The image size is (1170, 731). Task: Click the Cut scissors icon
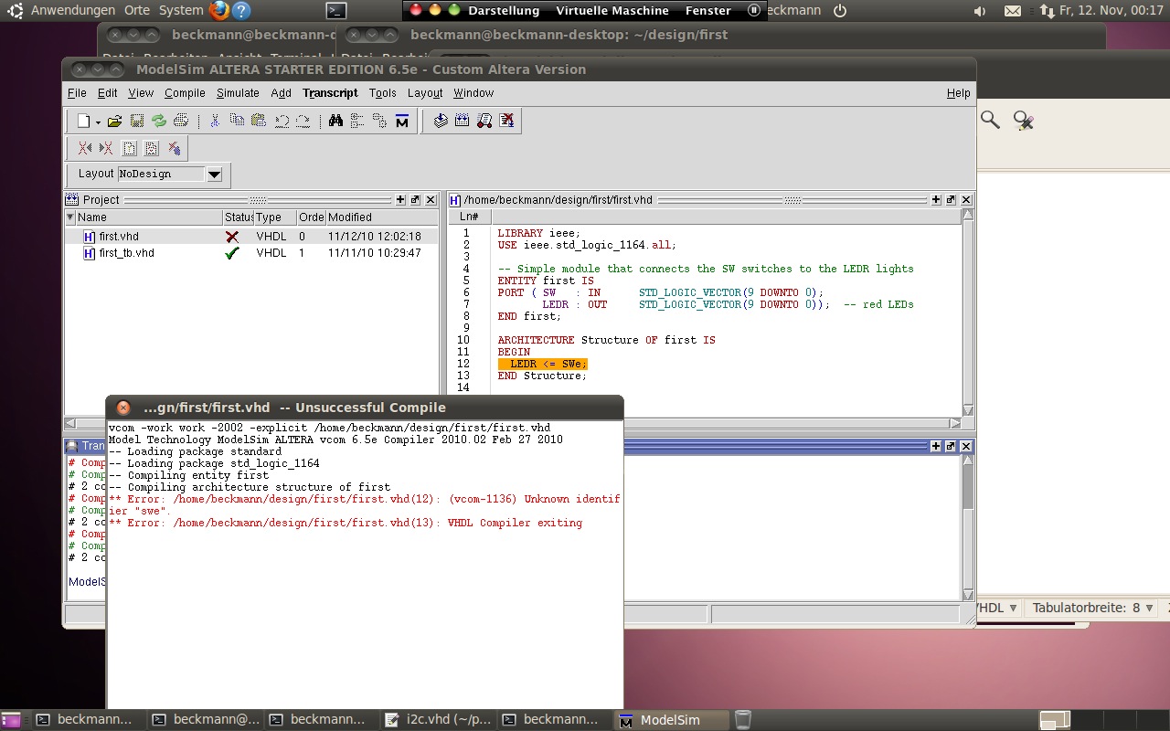(x=215, y=121)
